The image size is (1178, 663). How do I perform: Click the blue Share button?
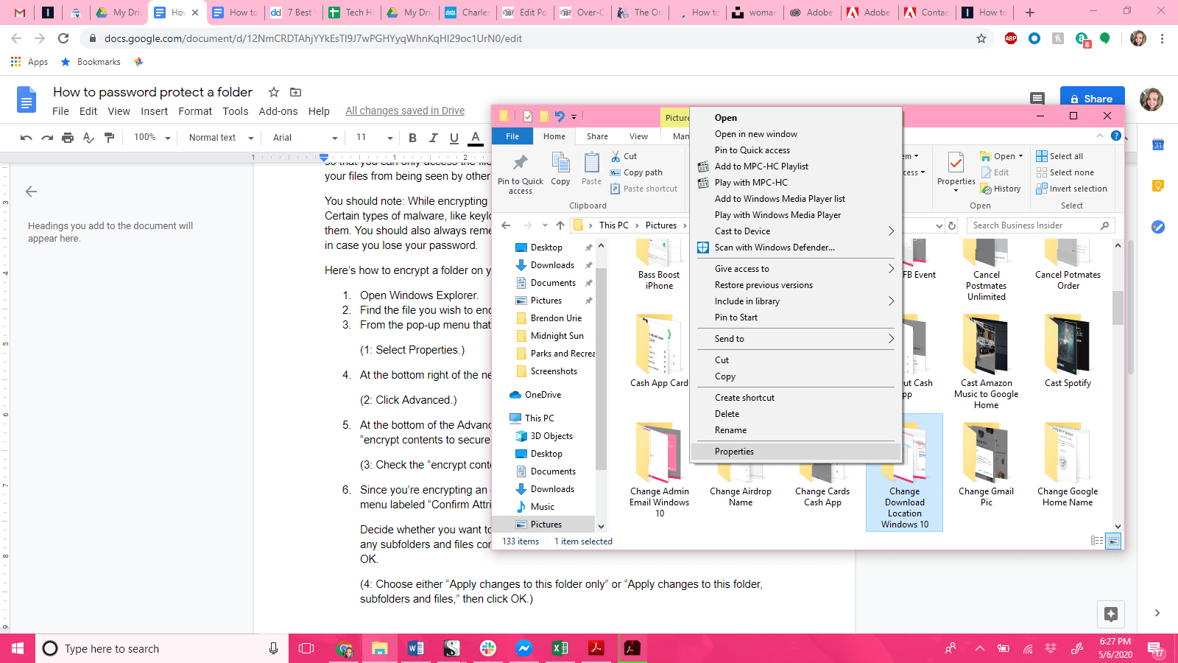[1092, 99]
